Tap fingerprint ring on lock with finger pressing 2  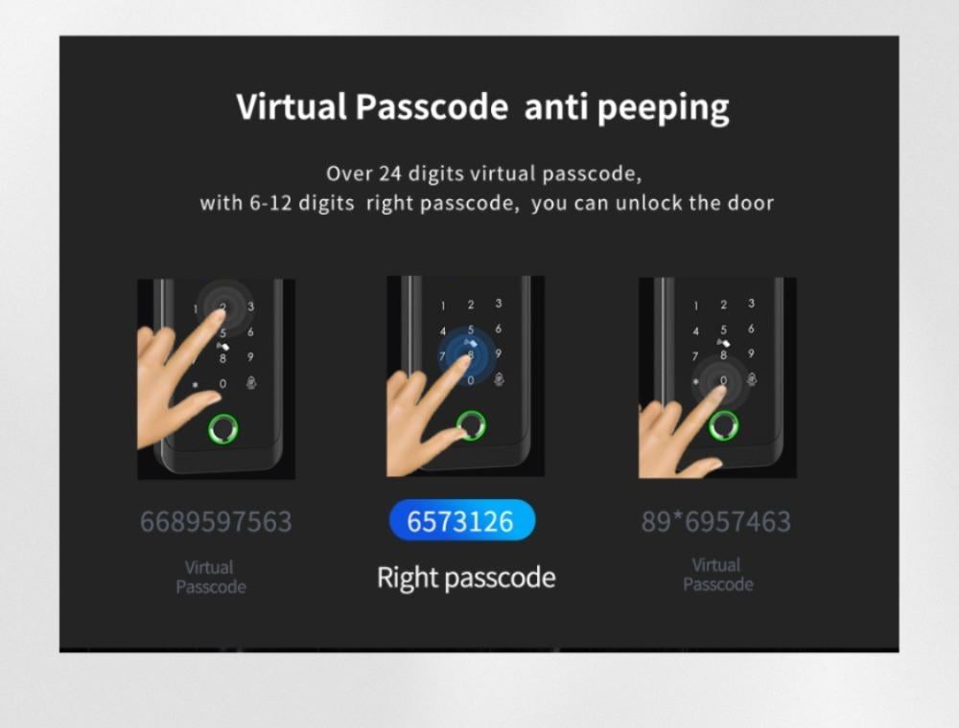pyautogui.click(x=223, y=430)
